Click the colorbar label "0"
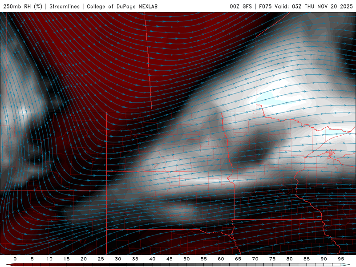 click(15, 259)
